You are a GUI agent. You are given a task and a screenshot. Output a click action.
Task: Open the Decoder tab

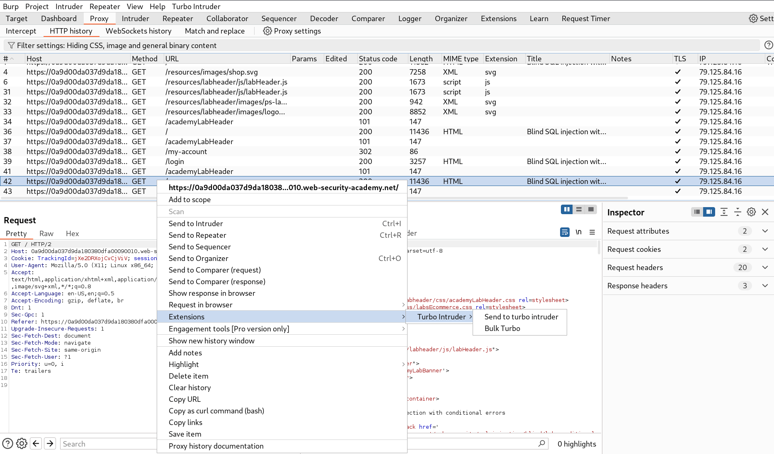(x=324, y=19)
